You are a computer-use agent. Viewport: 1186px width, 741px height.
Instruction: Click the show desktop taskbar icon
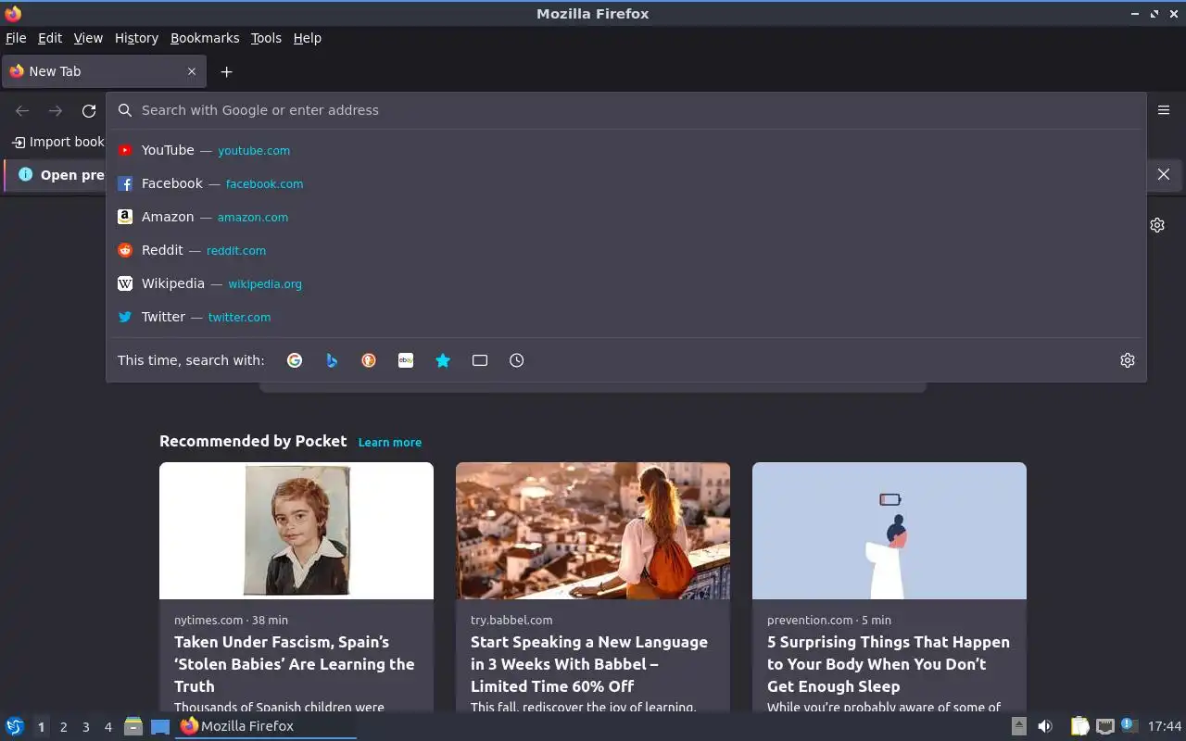160,726
